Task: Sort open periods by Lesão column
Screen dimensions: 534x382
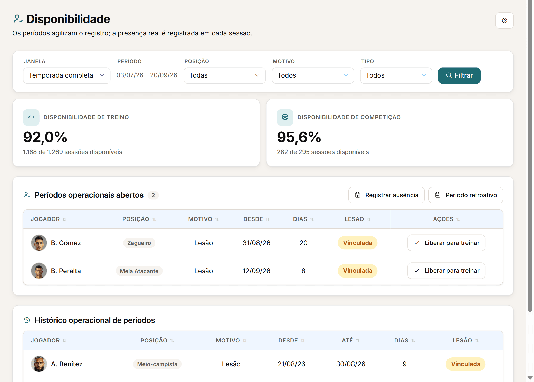Action: 357,219
